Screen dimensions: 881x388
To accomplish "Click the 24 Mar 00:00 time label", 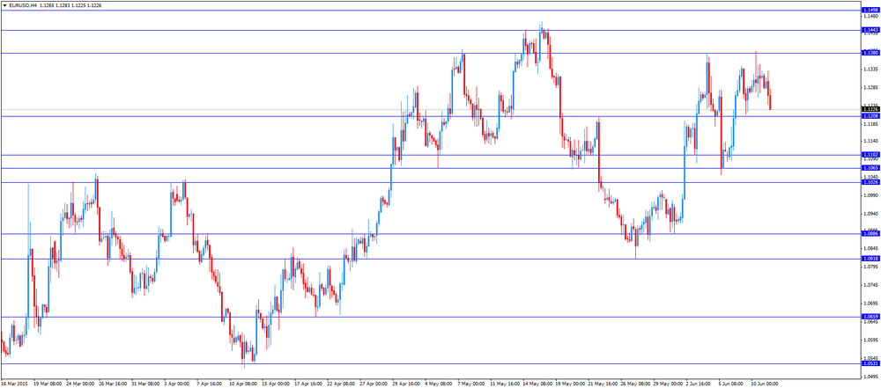I will click(80, 384).
